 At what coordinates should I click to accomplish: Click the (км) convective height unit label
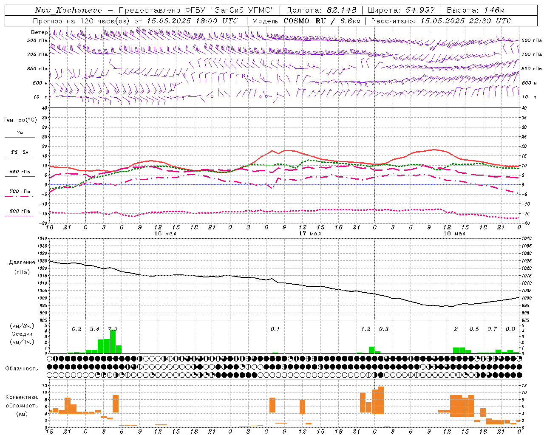(x=22, y=414)
